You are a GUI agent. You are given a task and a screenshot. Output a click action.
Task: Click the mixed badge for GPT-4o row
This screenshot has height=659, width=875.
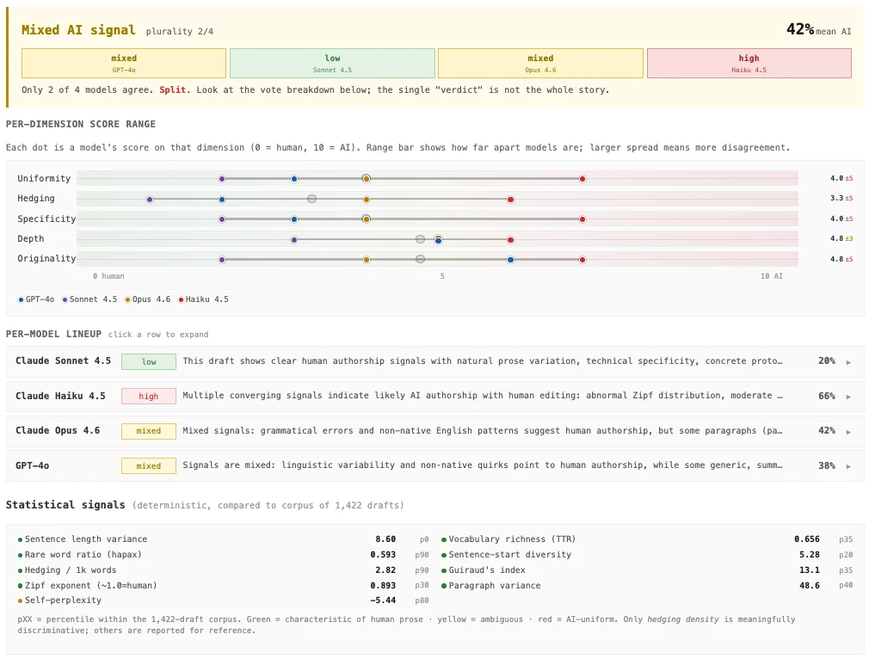(149, 466)
